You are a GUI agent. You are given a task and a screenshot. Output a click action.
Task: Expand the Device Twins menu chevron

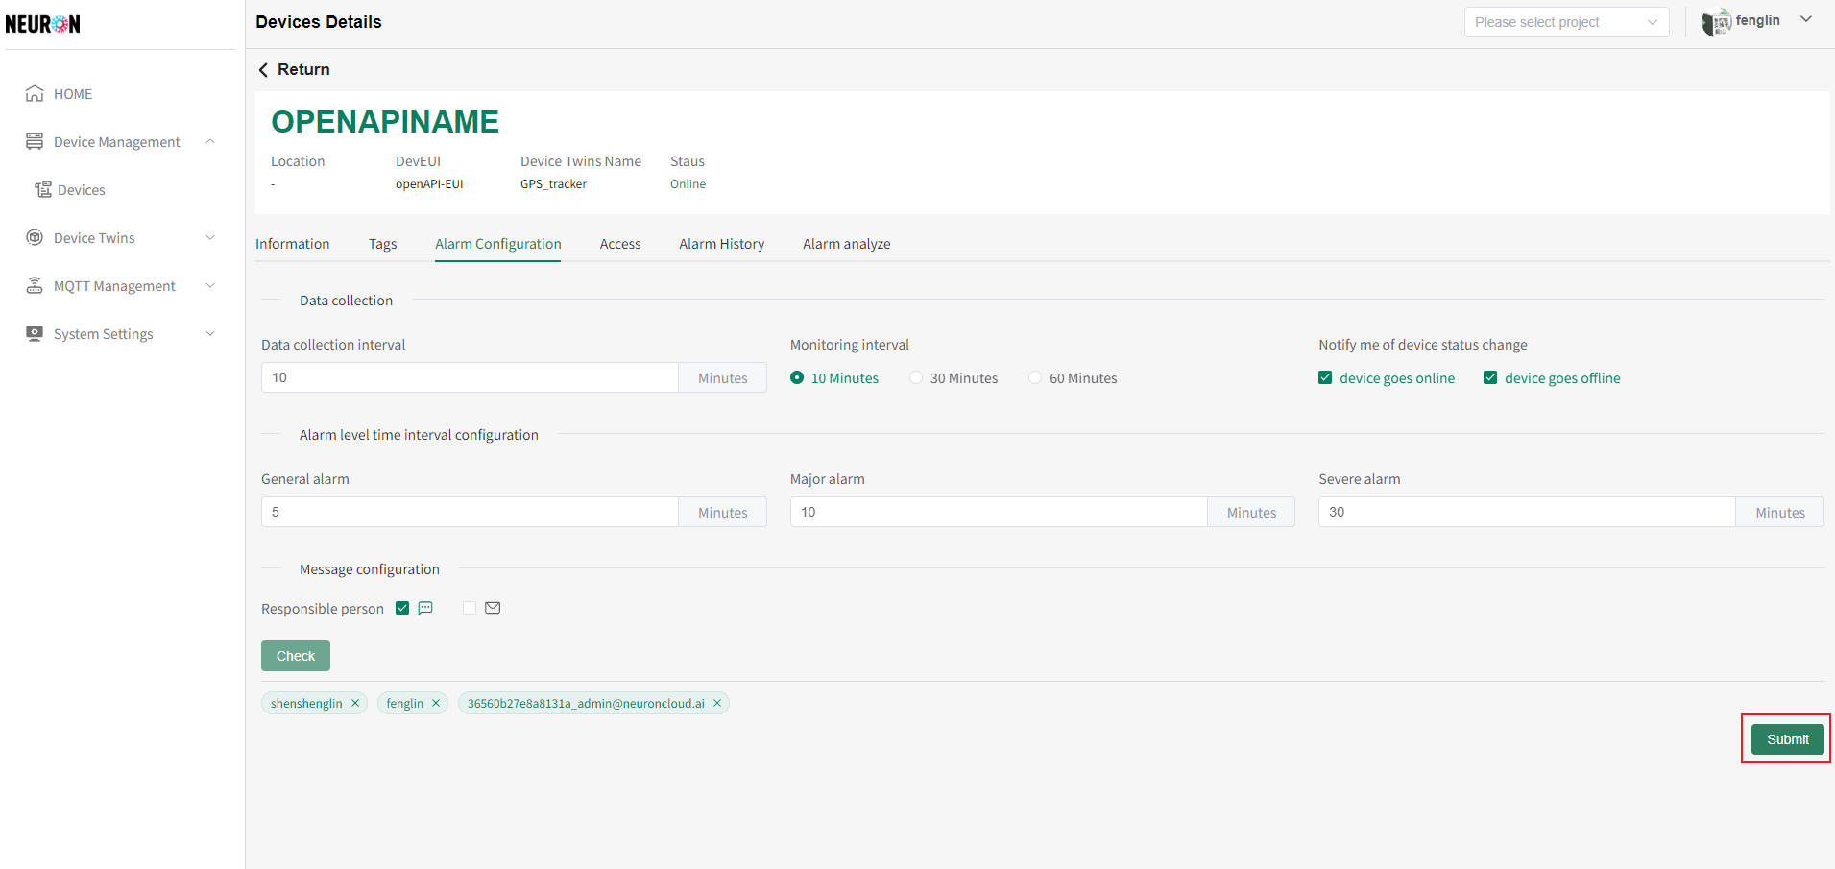(210, 238)
